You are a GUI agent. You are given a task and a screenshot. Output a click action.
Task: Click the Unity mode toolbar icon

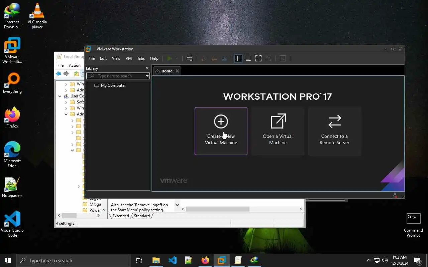(x=269, y=58)
